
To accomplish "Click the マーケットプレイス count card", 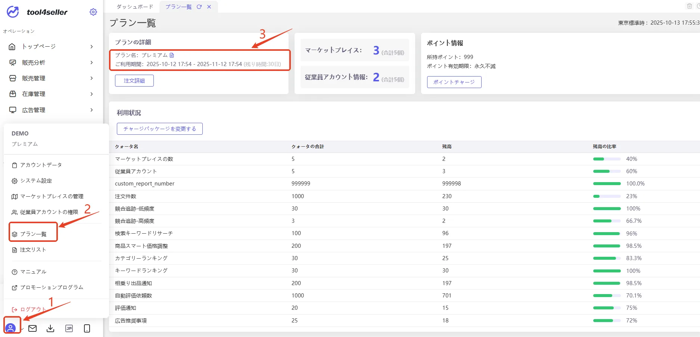I will coord(355,50).
